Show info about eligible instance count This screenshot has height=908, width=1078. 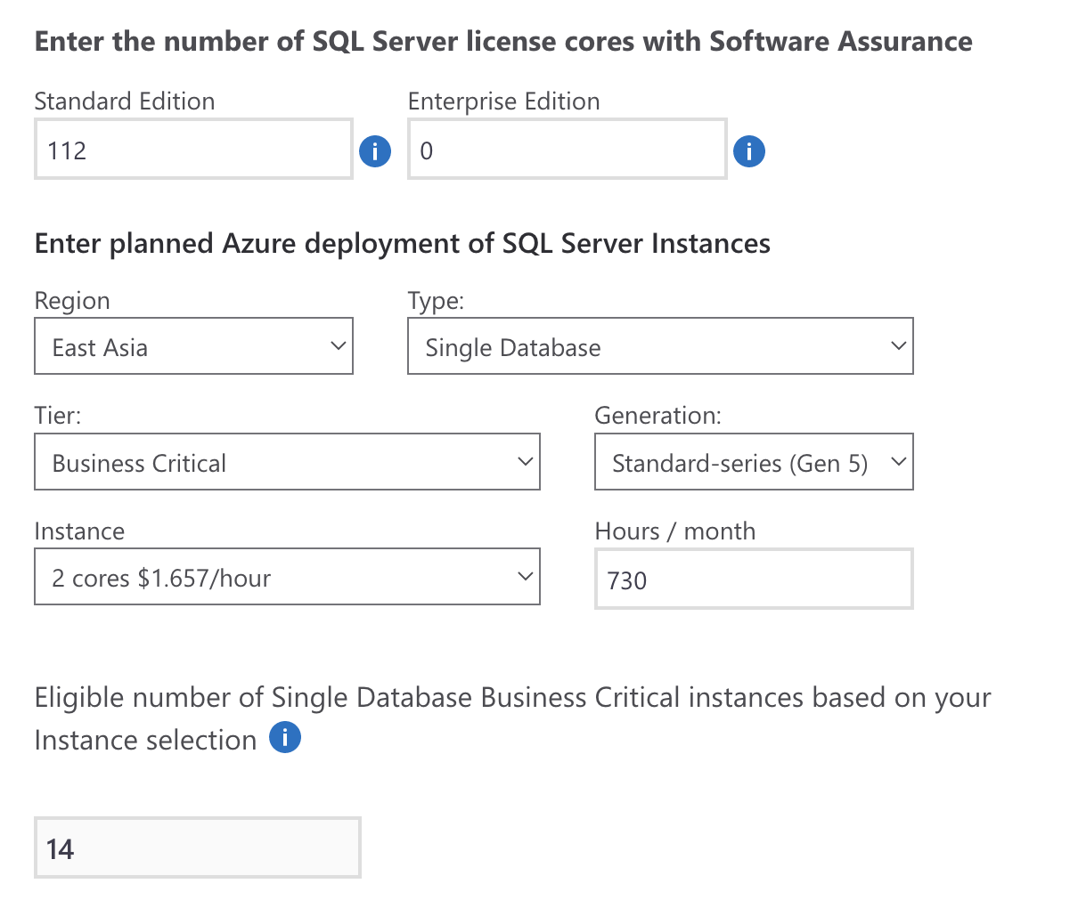coord(285,737)
